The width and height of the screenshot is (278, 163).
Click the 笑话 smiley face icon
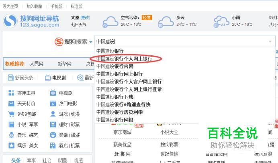53,135
